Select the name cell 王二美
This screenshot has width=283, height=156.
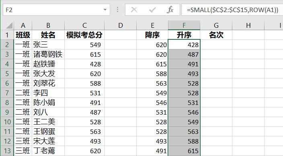point(48,122)
